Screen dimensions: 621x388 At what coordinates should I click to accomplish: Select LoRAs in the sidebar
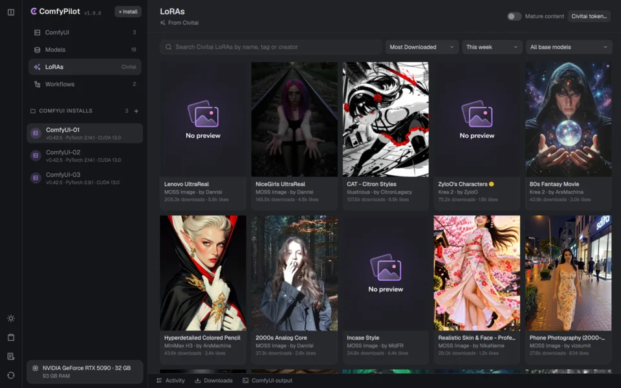[85, 67]
